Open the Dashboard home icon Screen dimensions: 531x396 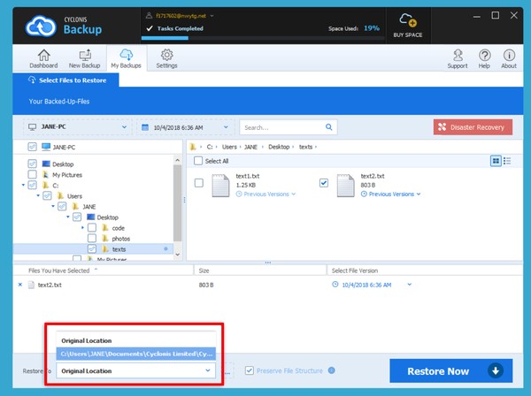[x=42, y=57]
